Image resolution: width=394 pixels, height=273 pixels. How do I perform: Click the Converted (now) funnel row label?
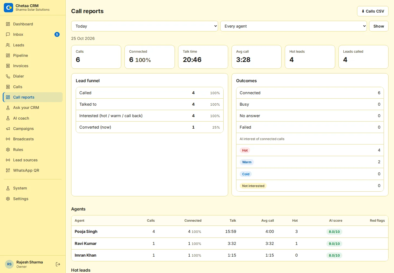click(x=95, y=127)
